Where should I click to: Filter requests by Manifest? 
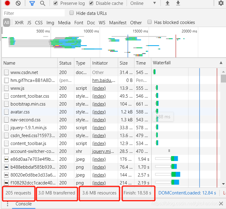point(118,22)
